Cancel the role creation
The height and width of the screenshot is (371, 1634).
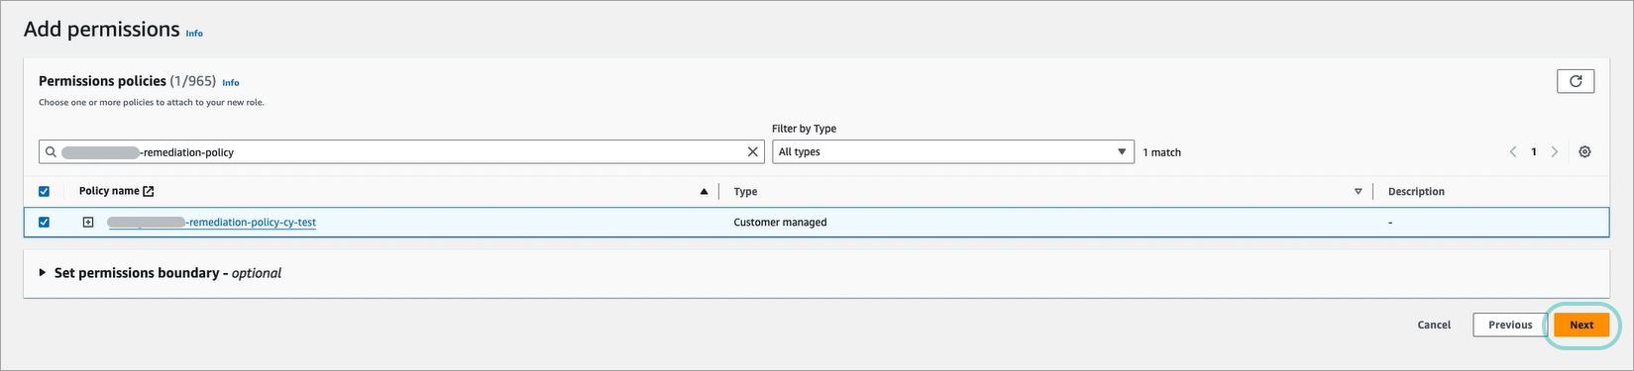1434,325
